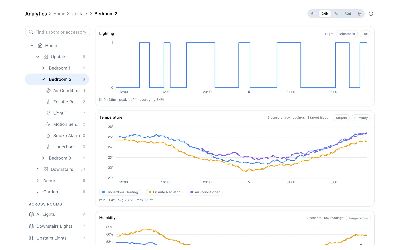Toggle Targets in Temperature chart
401x250 pixels.
[341, 118]
